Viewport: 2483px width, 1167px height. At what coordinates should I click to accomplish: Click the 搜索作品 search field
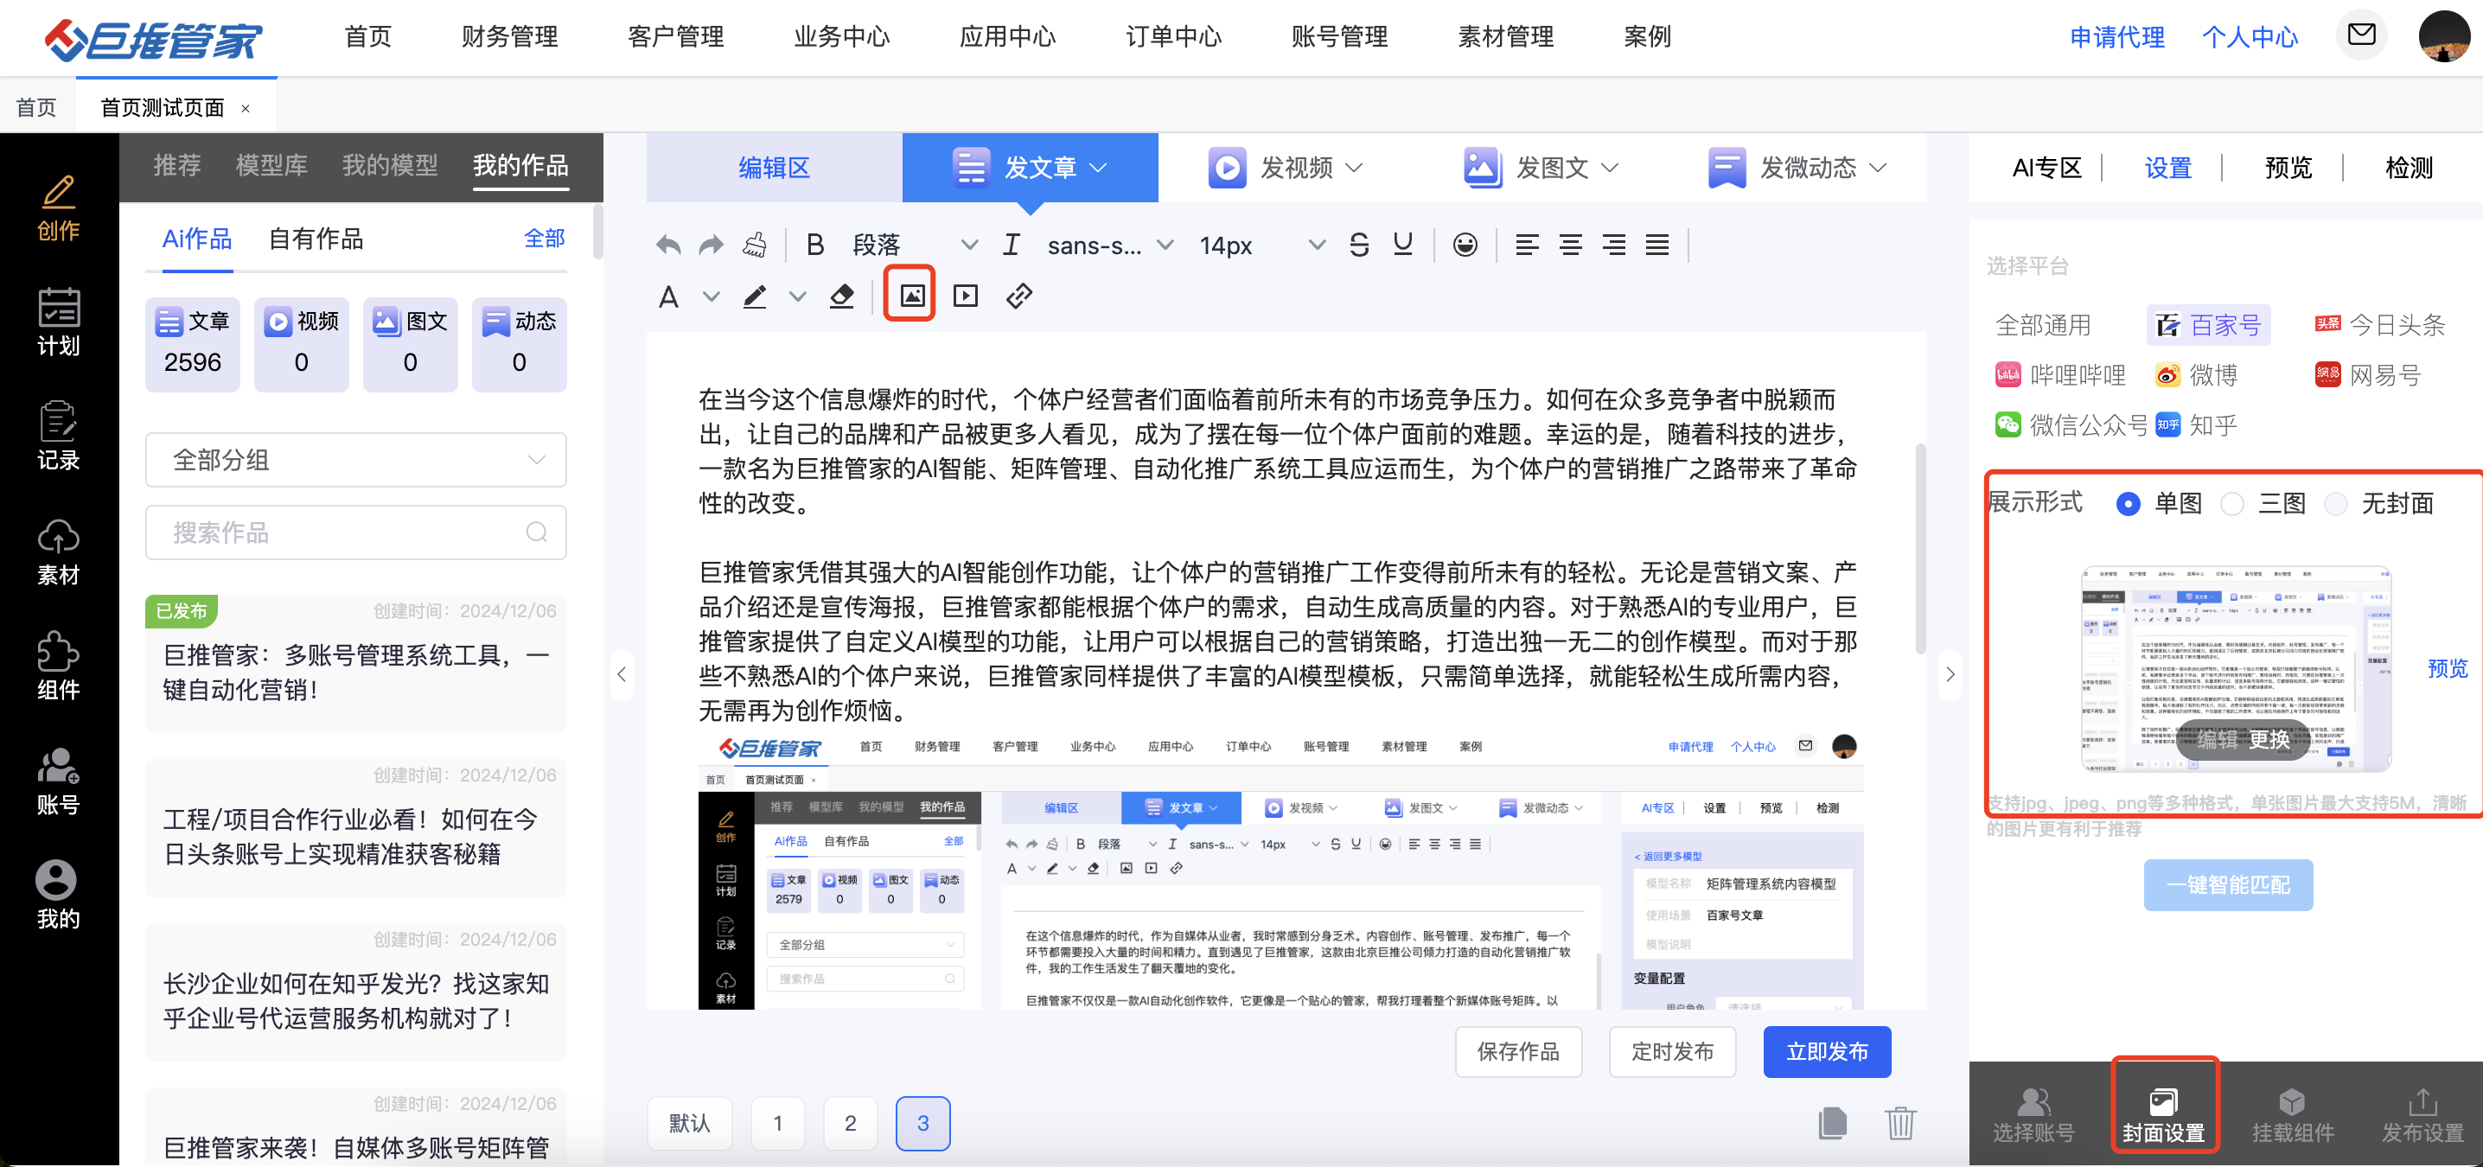pos(355,532)
